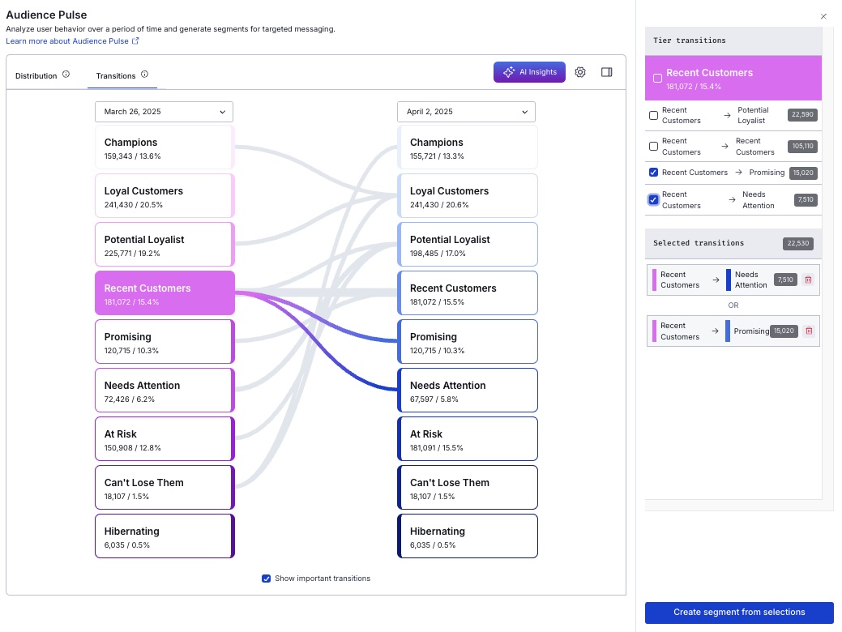Click Create segment from selections button

pyautogui.click(x=739, y=613)
